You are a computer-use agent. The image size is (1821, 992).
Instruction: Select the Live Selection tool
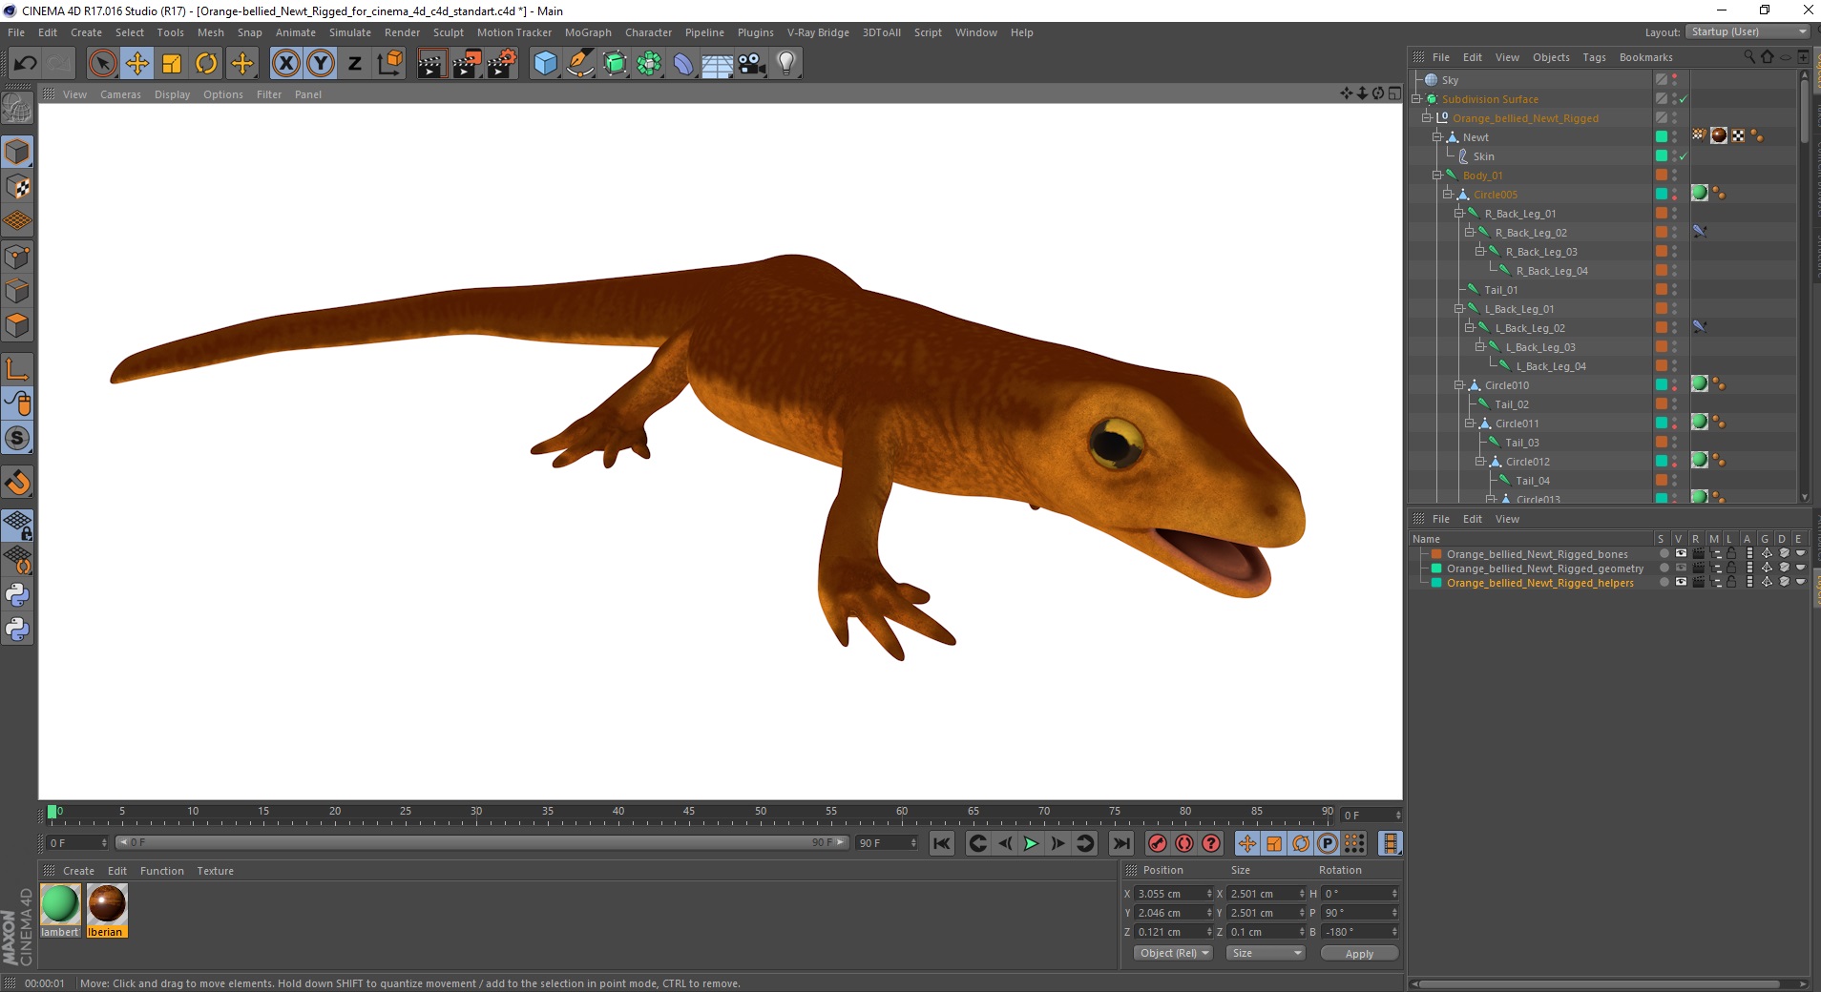coord(102,64)
